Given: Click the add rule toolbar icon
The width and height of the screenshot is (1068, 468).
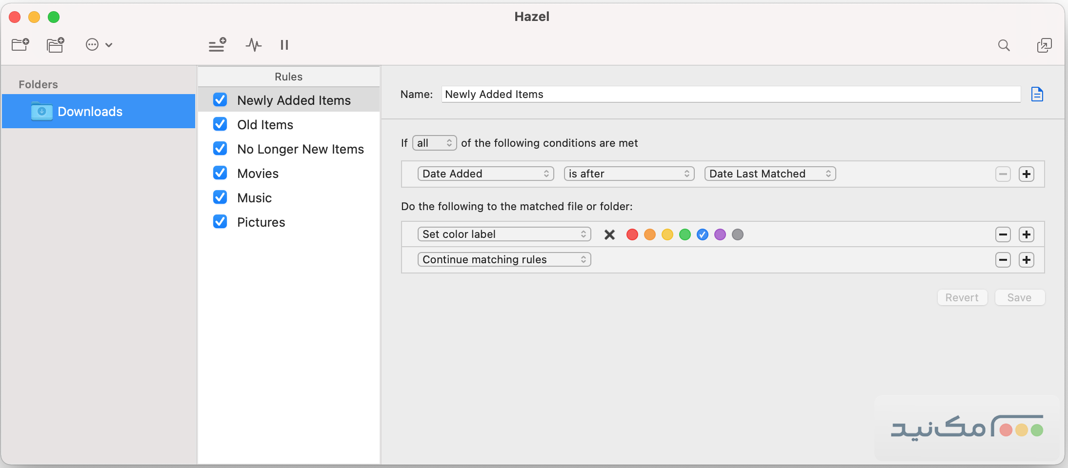Looking at the screenshot, I should click(217, 45).
